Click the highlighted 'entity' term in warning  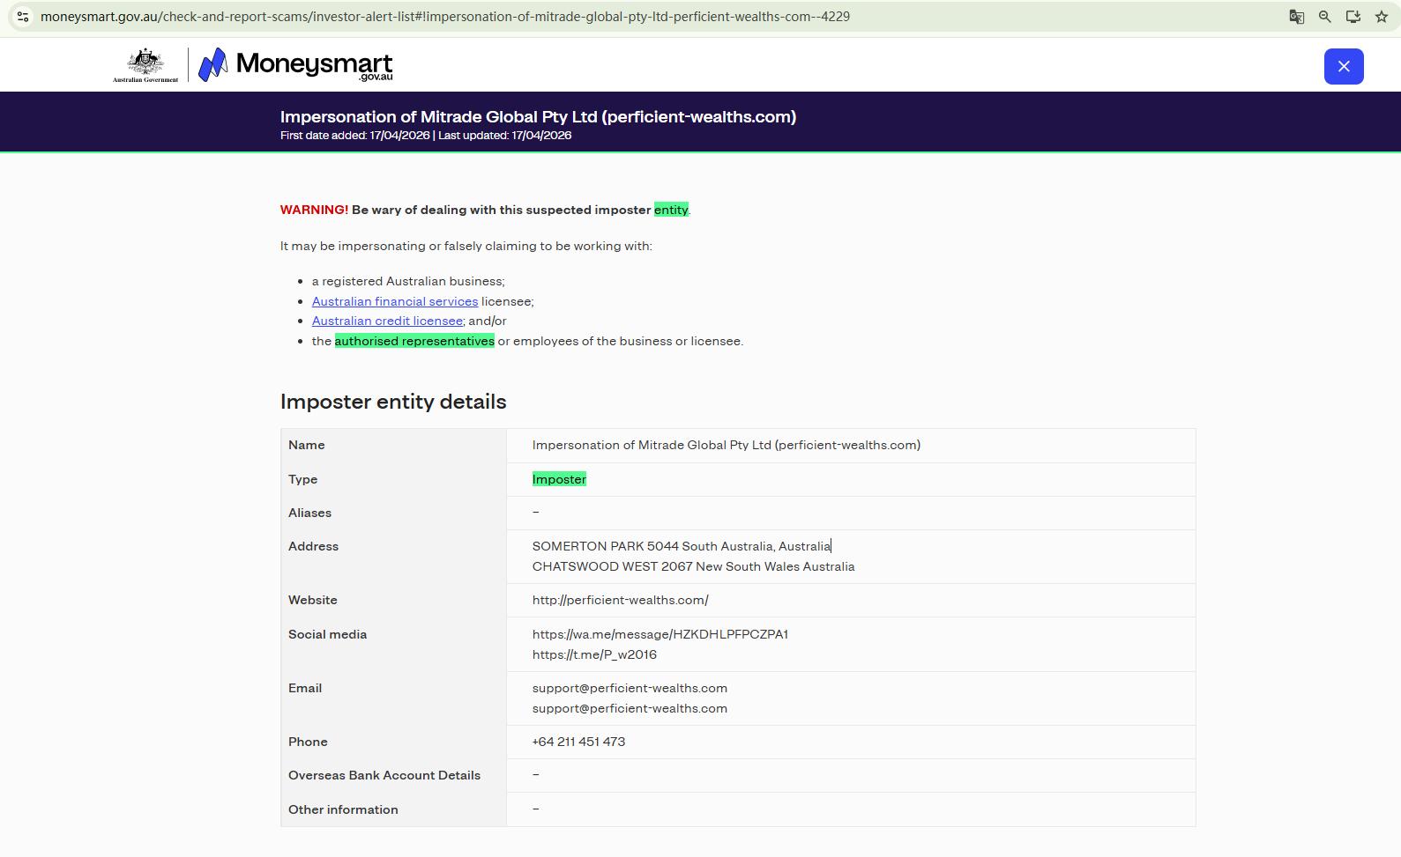click(x=670, y=210)
